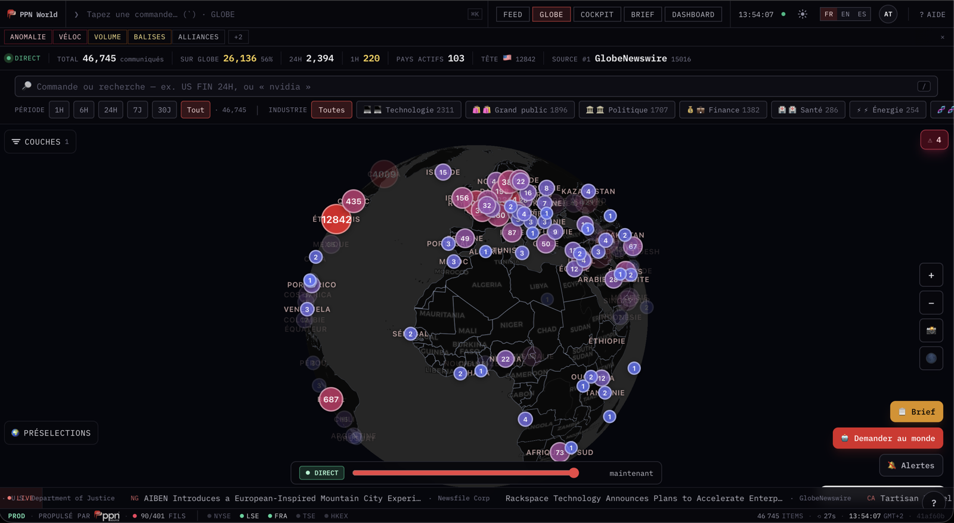This screenshot has width=954, height=523.
Task: Toggle the light/dark theme sun icon
Action: pos(803,14)
